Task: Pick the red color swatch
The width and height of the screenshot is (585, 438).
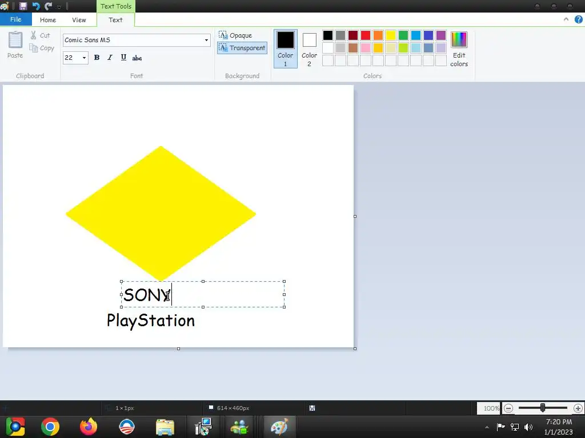Action: coord(366,35)
